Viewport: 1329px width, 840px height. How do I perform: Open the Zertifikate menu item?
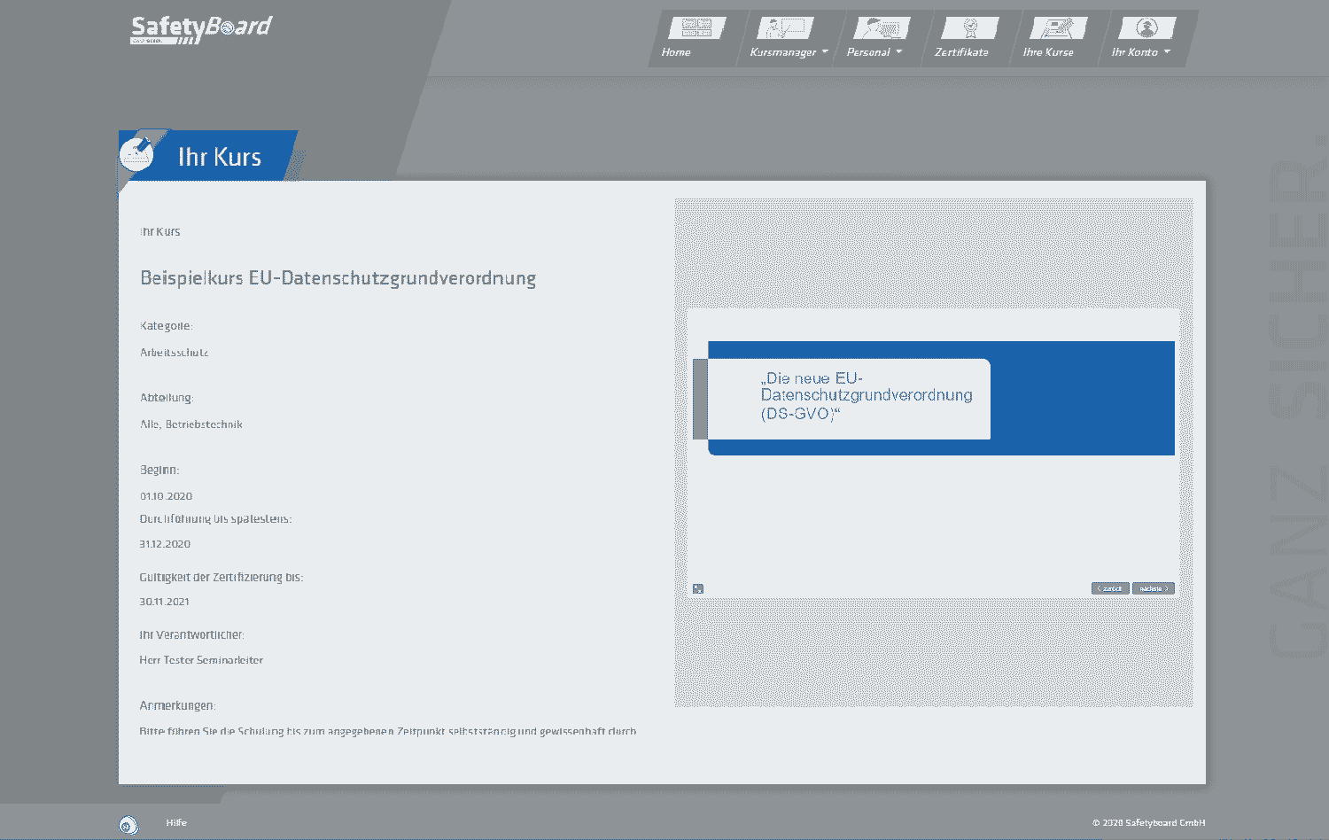tap(961, 52)
